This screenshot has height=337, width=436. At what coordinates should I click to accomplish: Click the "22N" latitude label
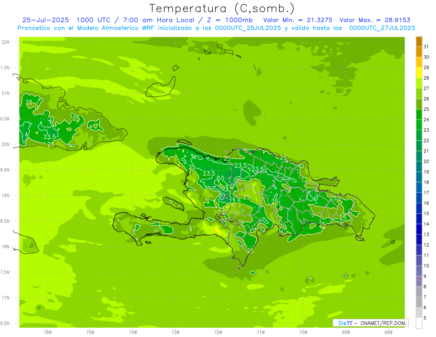tap(6, 42)
